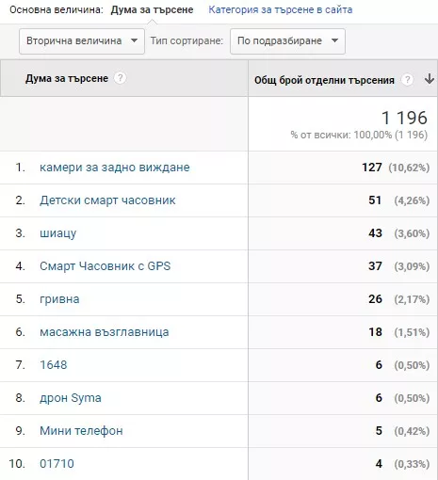The height and width of the screenshot is (480, 438).
Task: Click the шиацу search term
Action: pyautogui.click(x=57, y=233)
